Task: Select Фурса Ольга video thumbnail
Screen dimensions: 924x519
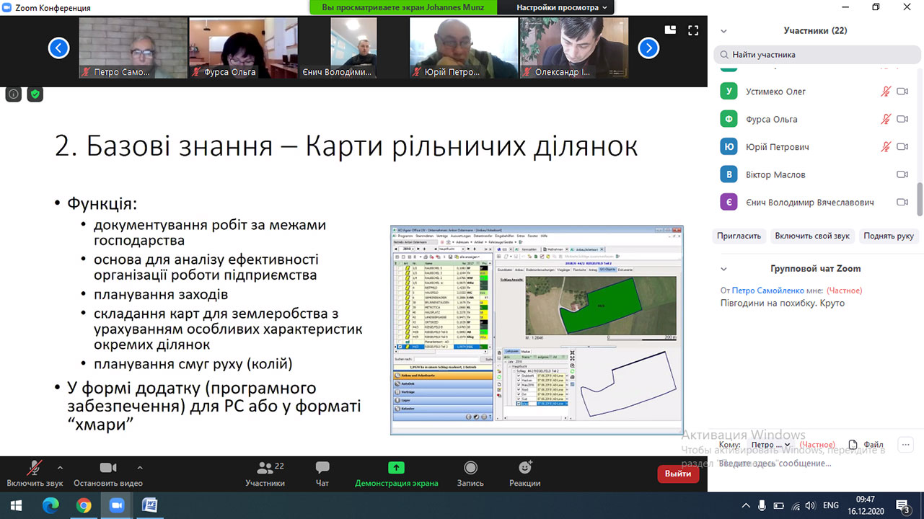Action: click(243, 48)
